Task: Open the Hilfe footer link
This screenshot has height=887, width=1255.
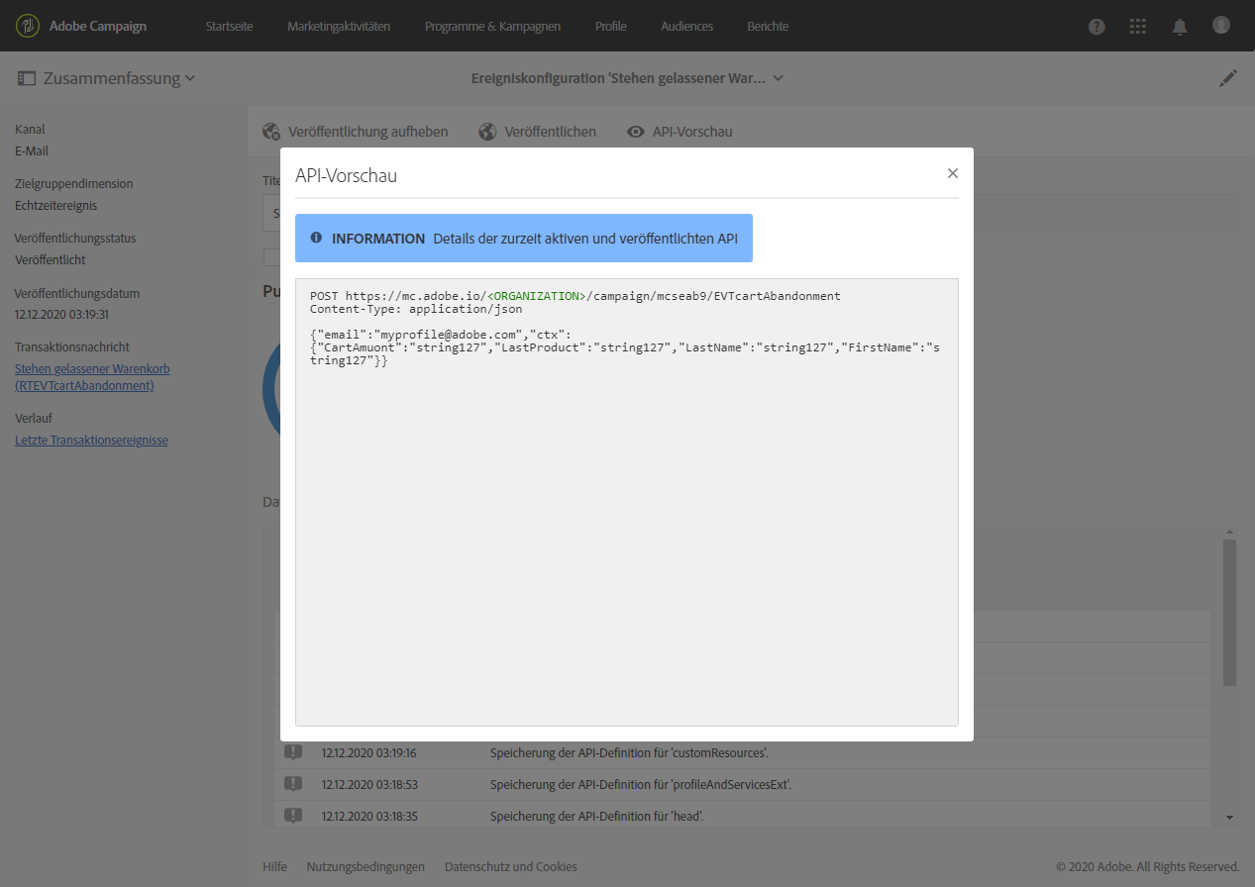Action: [x=275, y=866]
